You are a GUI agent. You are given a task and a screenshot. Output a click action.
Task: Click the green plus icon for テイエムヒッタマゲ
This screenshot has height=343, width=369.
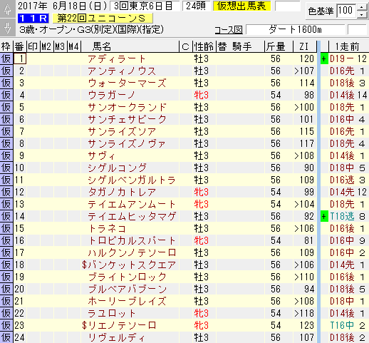tap(324, 217)
